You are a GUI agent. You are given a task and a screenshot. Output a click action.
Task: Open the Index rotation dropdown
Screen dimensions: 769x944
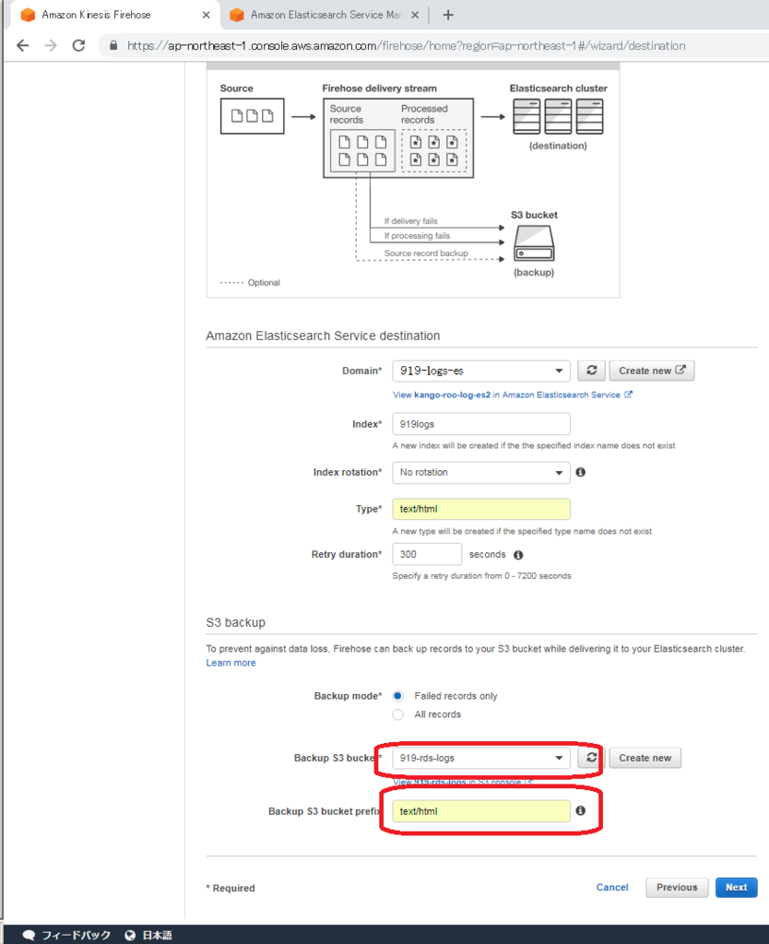point(481,473)
